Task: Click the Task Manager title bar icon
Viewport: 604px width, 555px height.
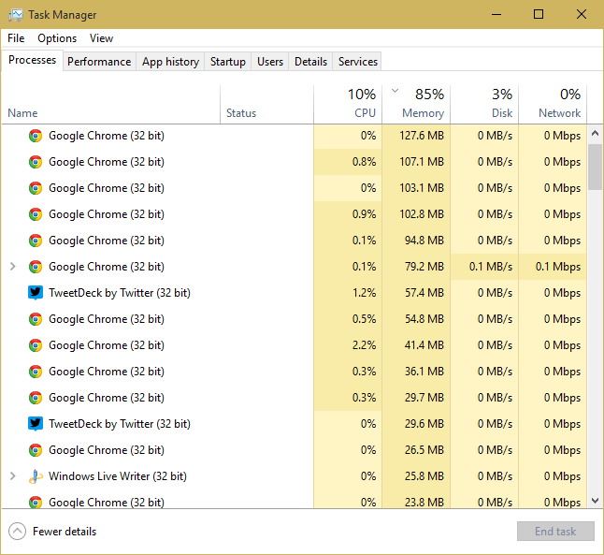Action: tap(15, 15)
